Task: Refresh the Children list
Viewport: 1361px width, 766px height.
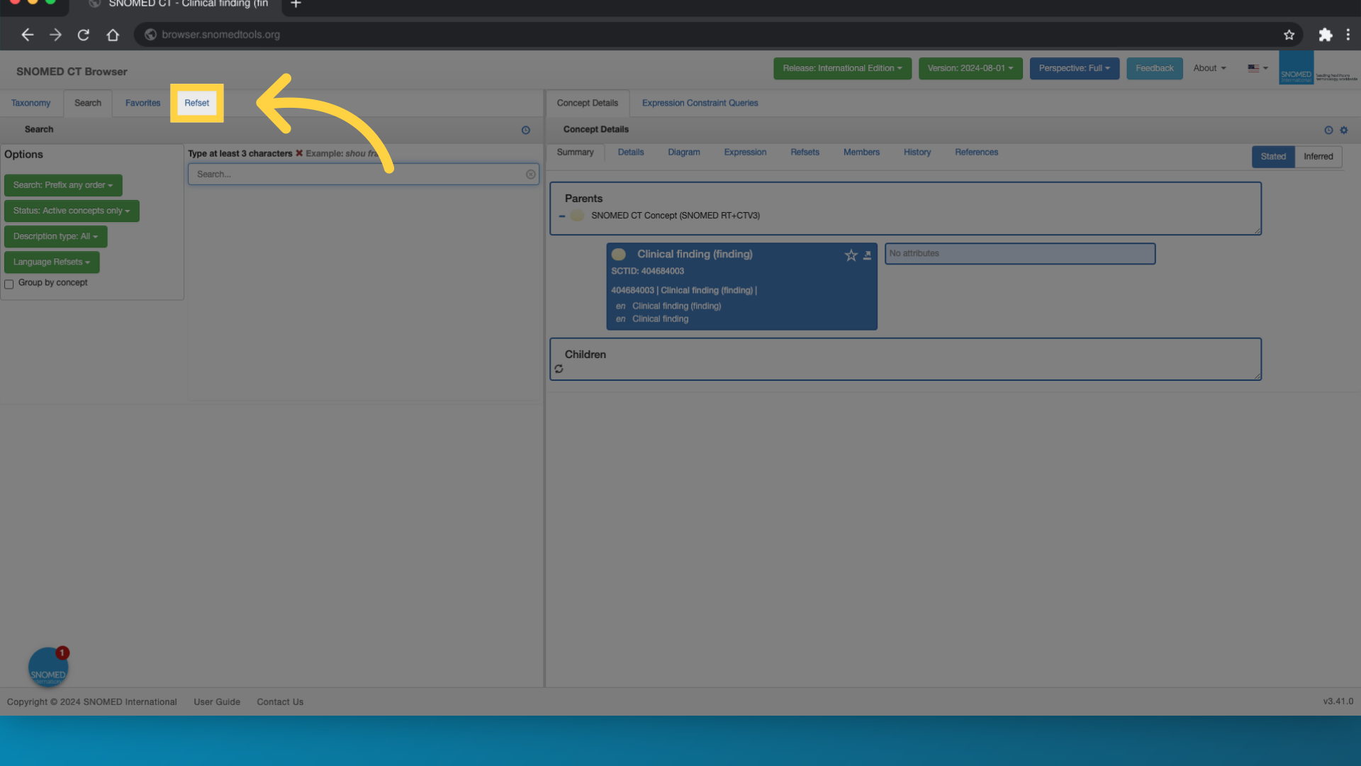Action: (x=559, y=369)
